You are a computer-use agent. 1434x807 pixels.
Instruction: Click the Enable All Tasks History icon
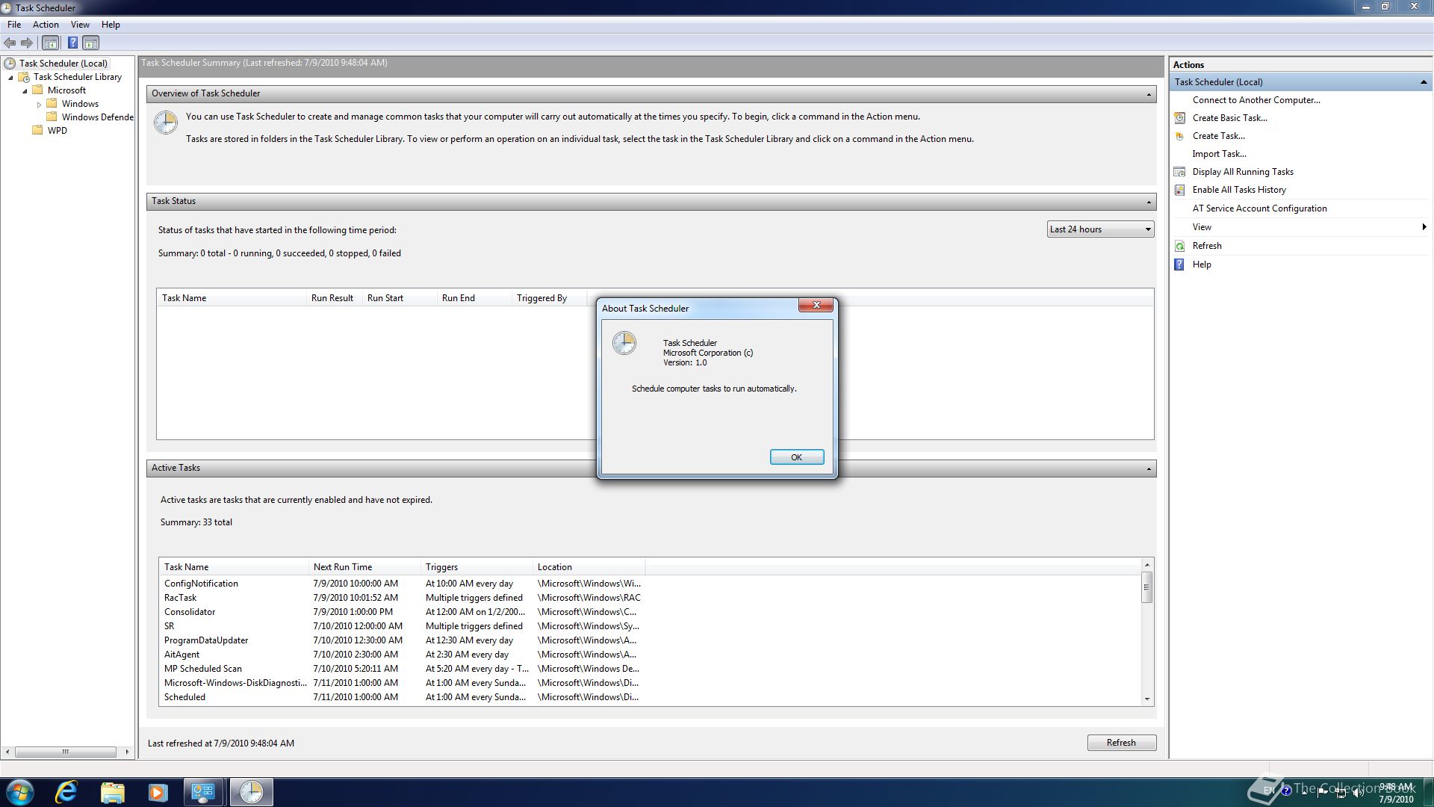click(1179, 190)
